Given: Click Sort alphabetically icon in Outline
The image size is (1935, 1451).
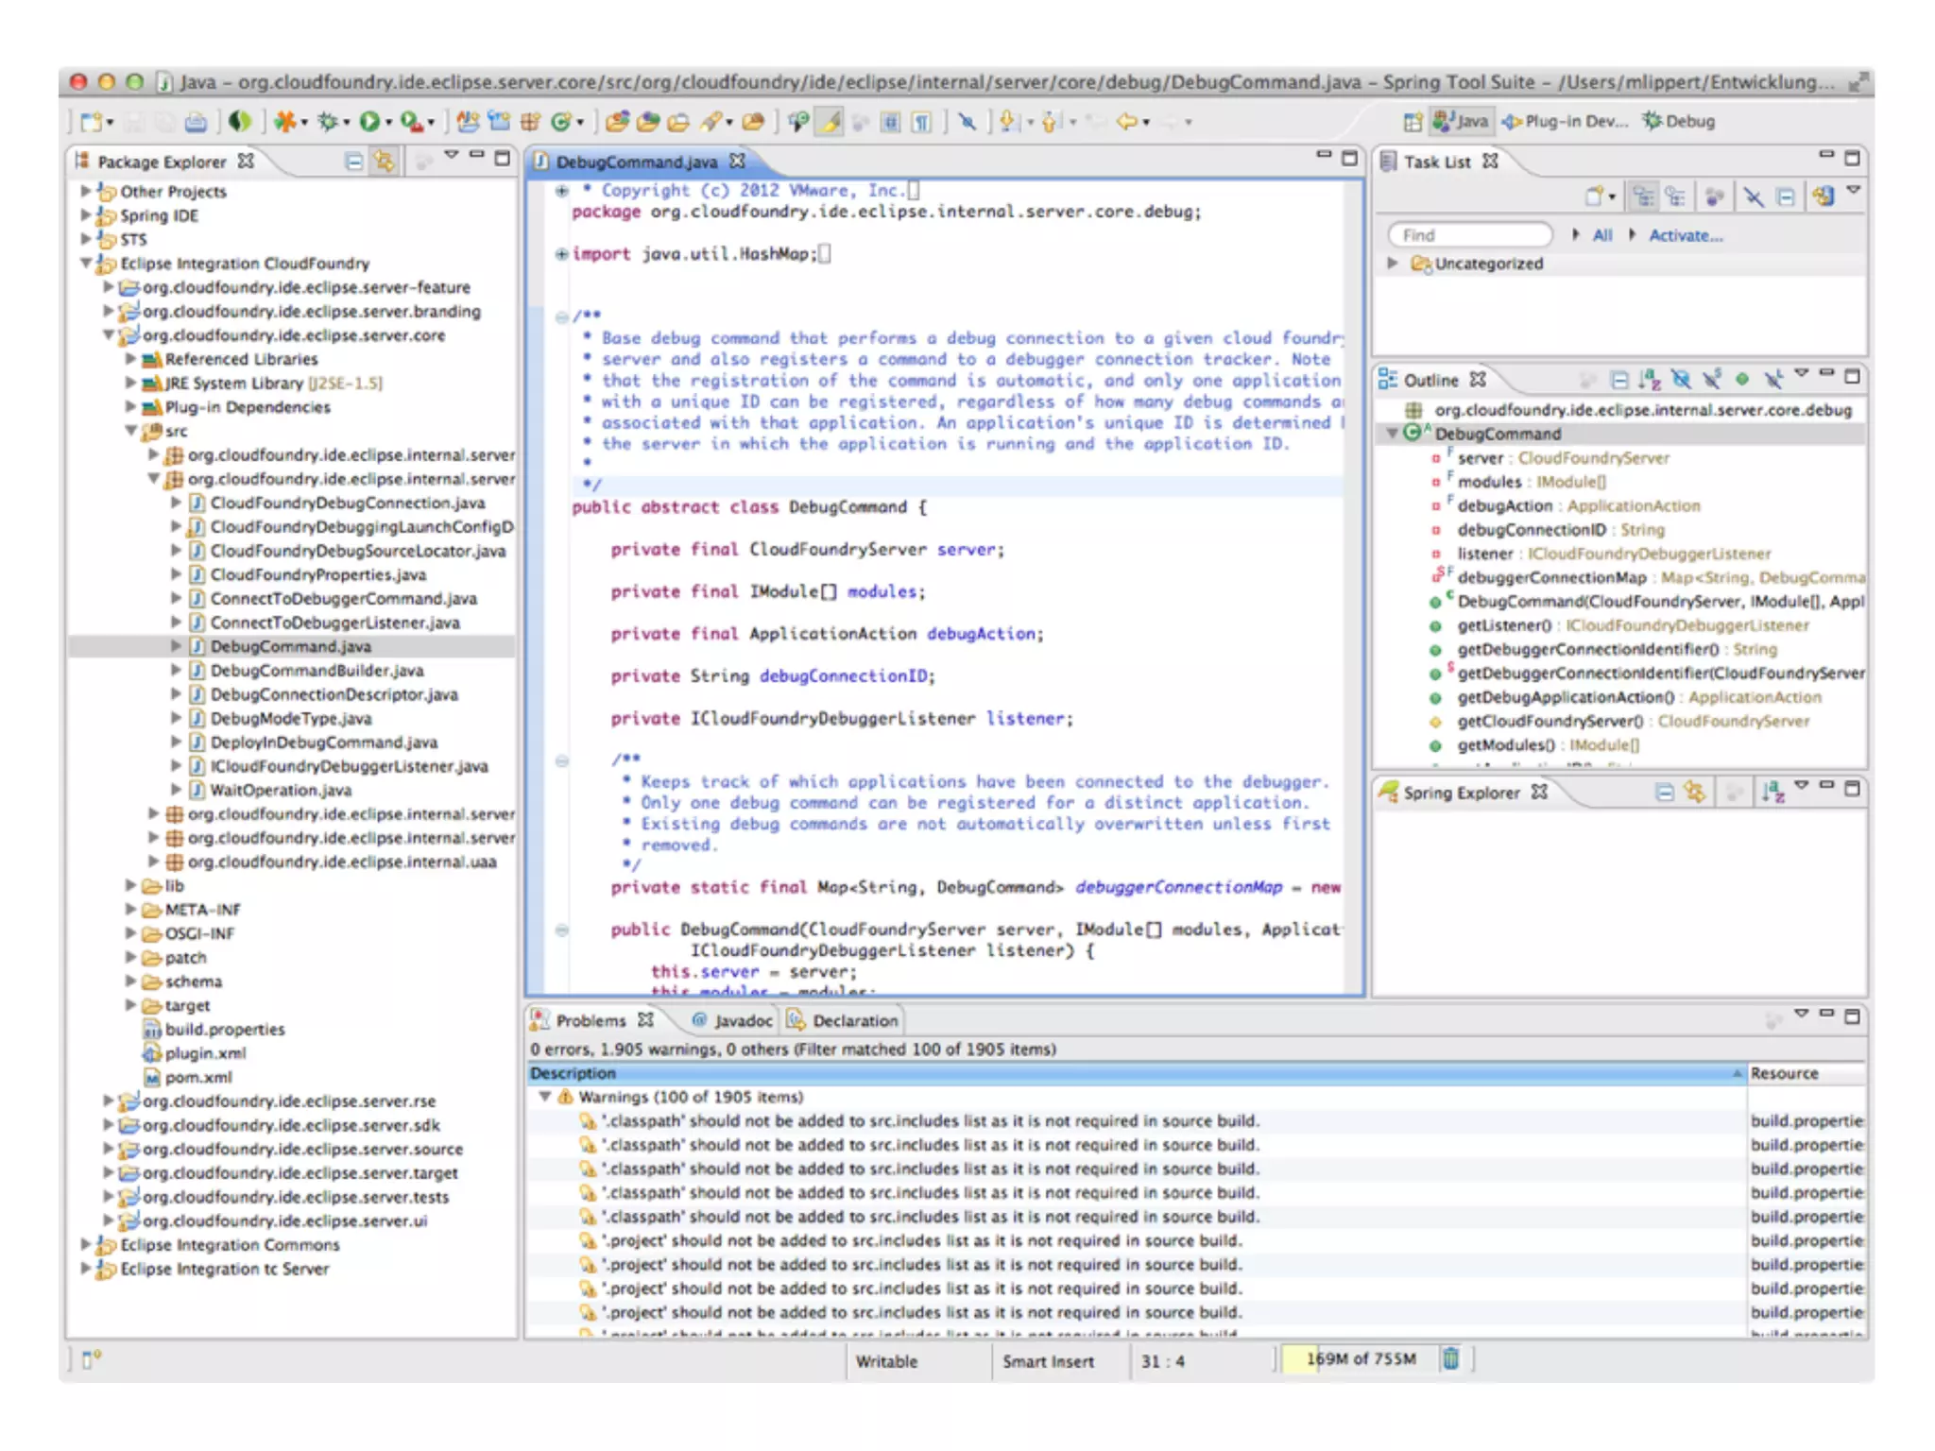Looking at the screenshot, I should (x=1650, y=380).
